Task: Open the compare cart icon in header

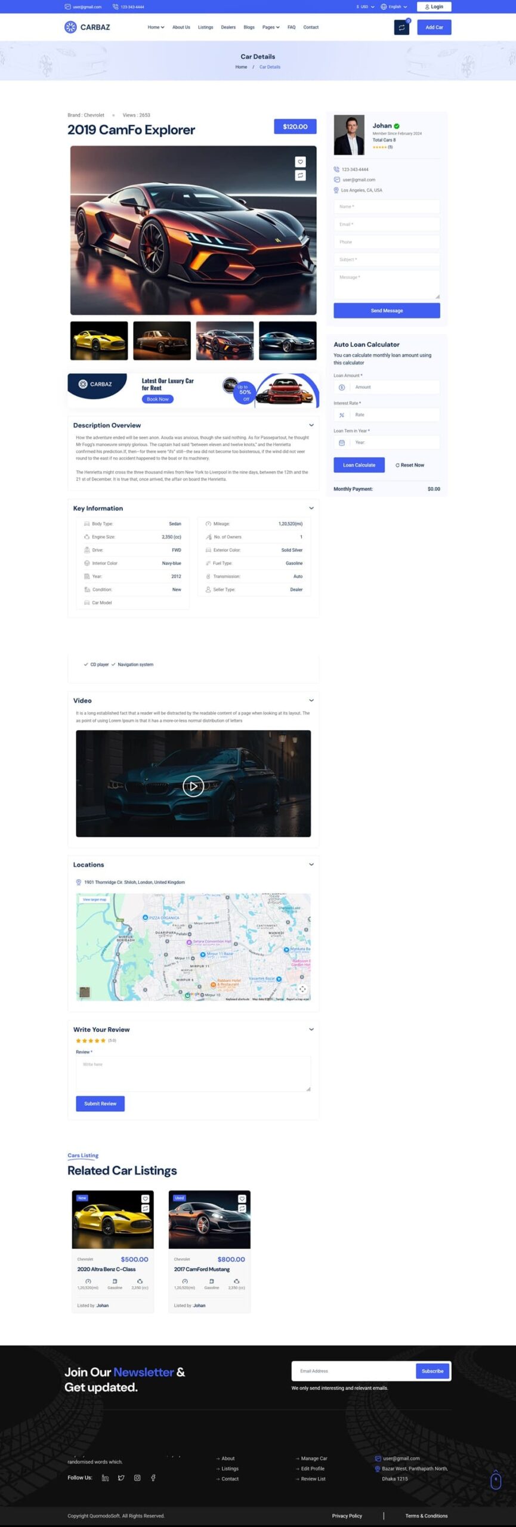Action: pos(401,27)
